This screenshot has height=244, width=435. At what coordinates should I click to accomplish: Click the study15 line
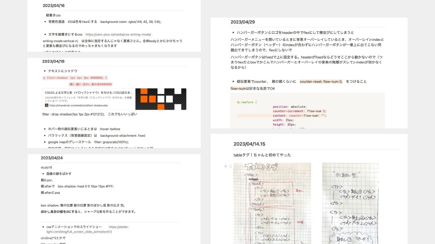click(x=46, y=167)
